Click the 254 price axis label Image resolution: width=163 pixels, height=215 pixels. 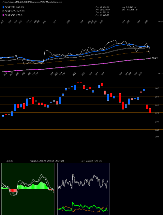[157, 97]
